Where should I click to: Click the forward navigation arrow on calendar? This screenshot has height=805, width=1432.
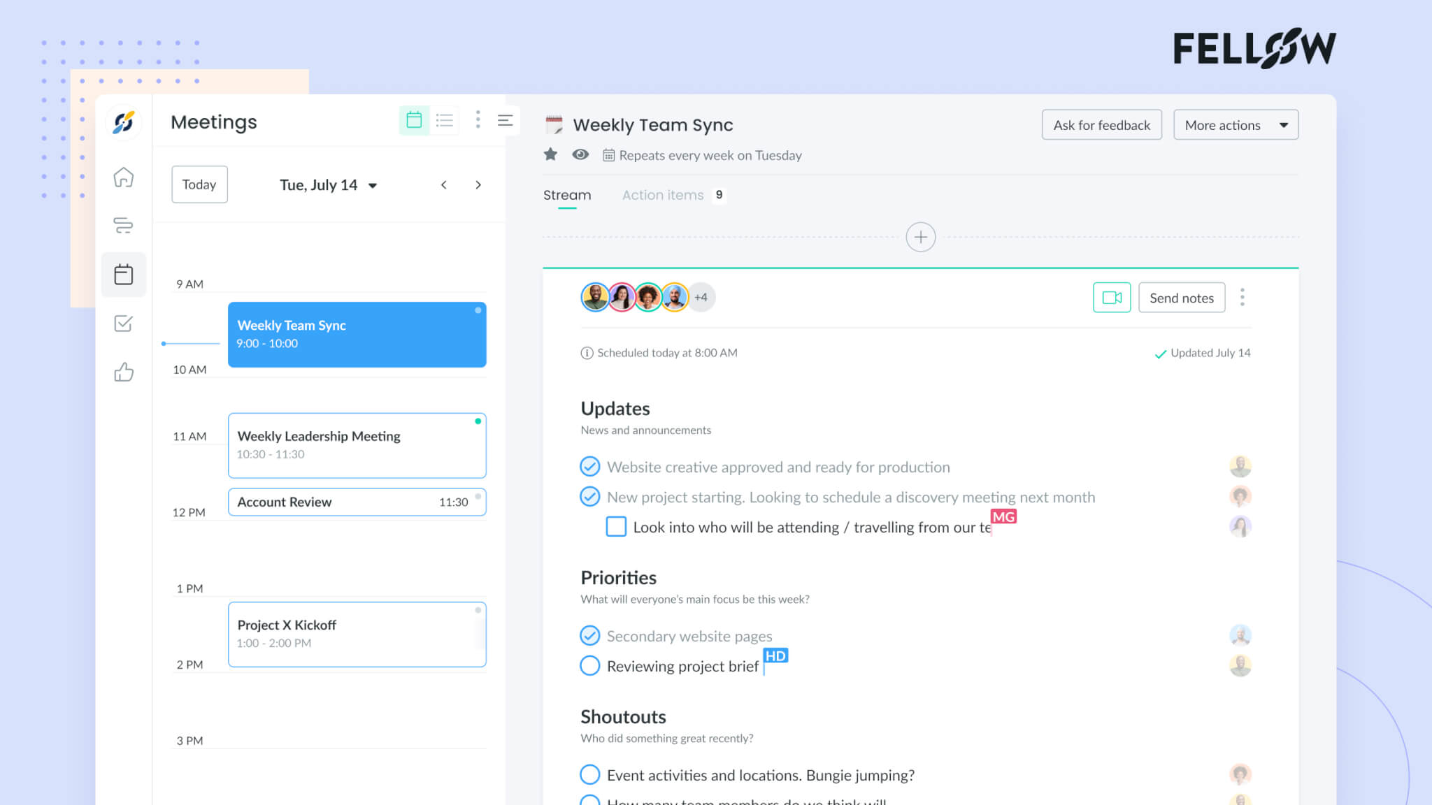pyautogui.click(x=478, y=184)
